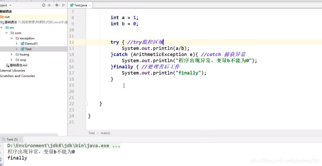
Task: Click on 'int a = 1;' code line
Action: point(124,18)
